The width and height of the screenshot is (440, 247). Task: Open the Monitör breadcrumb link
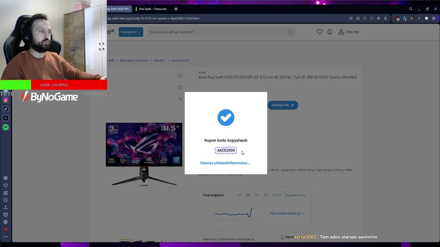coord(159,60)
